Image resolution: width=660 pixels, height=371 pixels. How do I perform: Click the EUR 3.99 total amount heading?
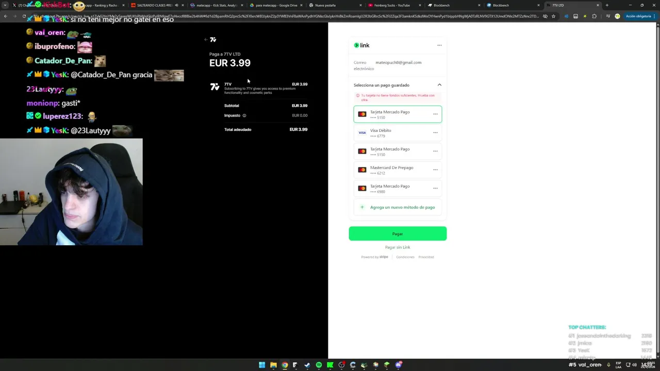click(x=230, y=63)
